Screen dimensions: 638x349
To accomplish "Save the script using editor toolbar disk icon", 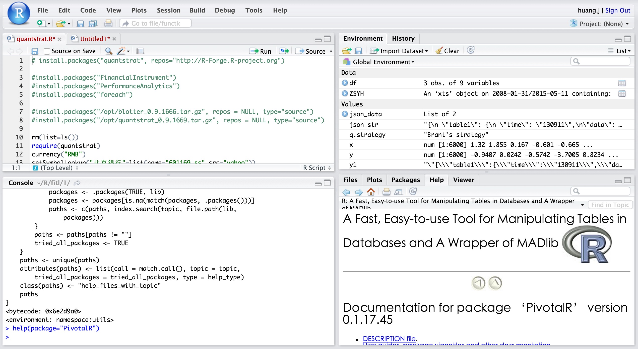I will coord(35,51).
